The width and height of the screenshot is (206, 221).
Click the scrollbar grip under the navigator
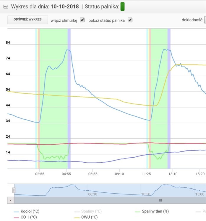(160, 200)
